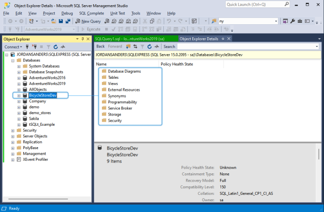
Task: Click Connect Object Explorer plug icon
Action: (27, 47)
